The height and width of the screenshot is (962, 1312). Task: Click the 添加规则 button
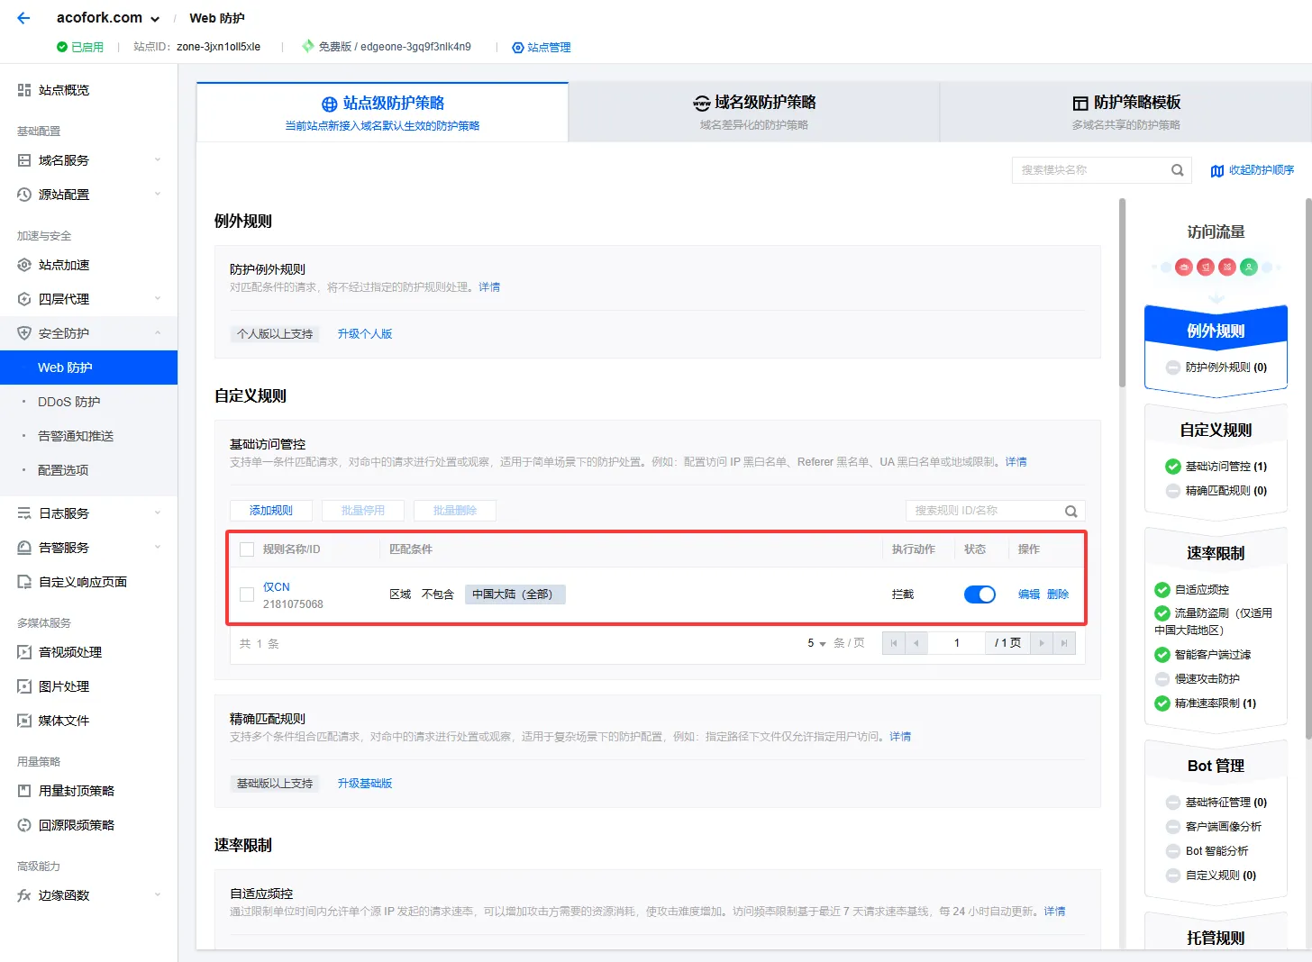coord(271,511)
